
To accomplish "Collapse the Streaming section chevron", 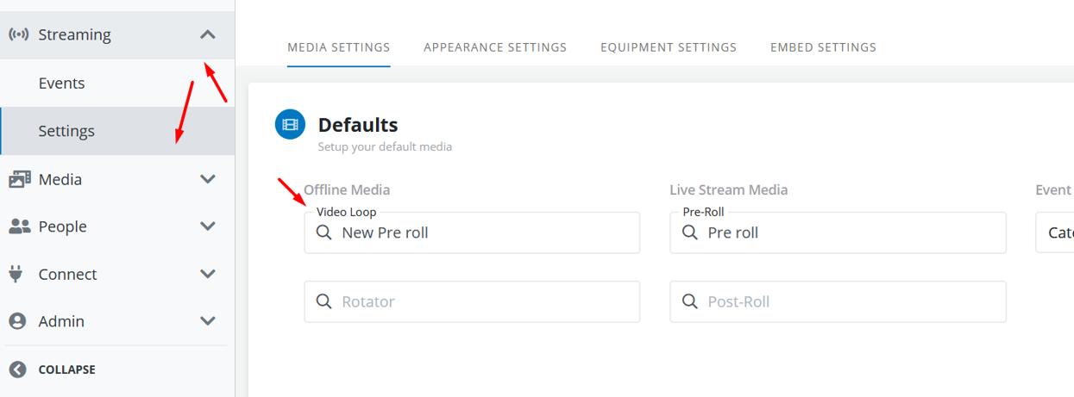I will [208, 34].
